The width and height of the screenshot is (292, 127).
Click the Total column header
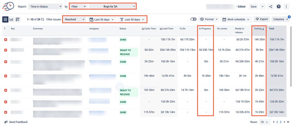(x=271, y=29)
